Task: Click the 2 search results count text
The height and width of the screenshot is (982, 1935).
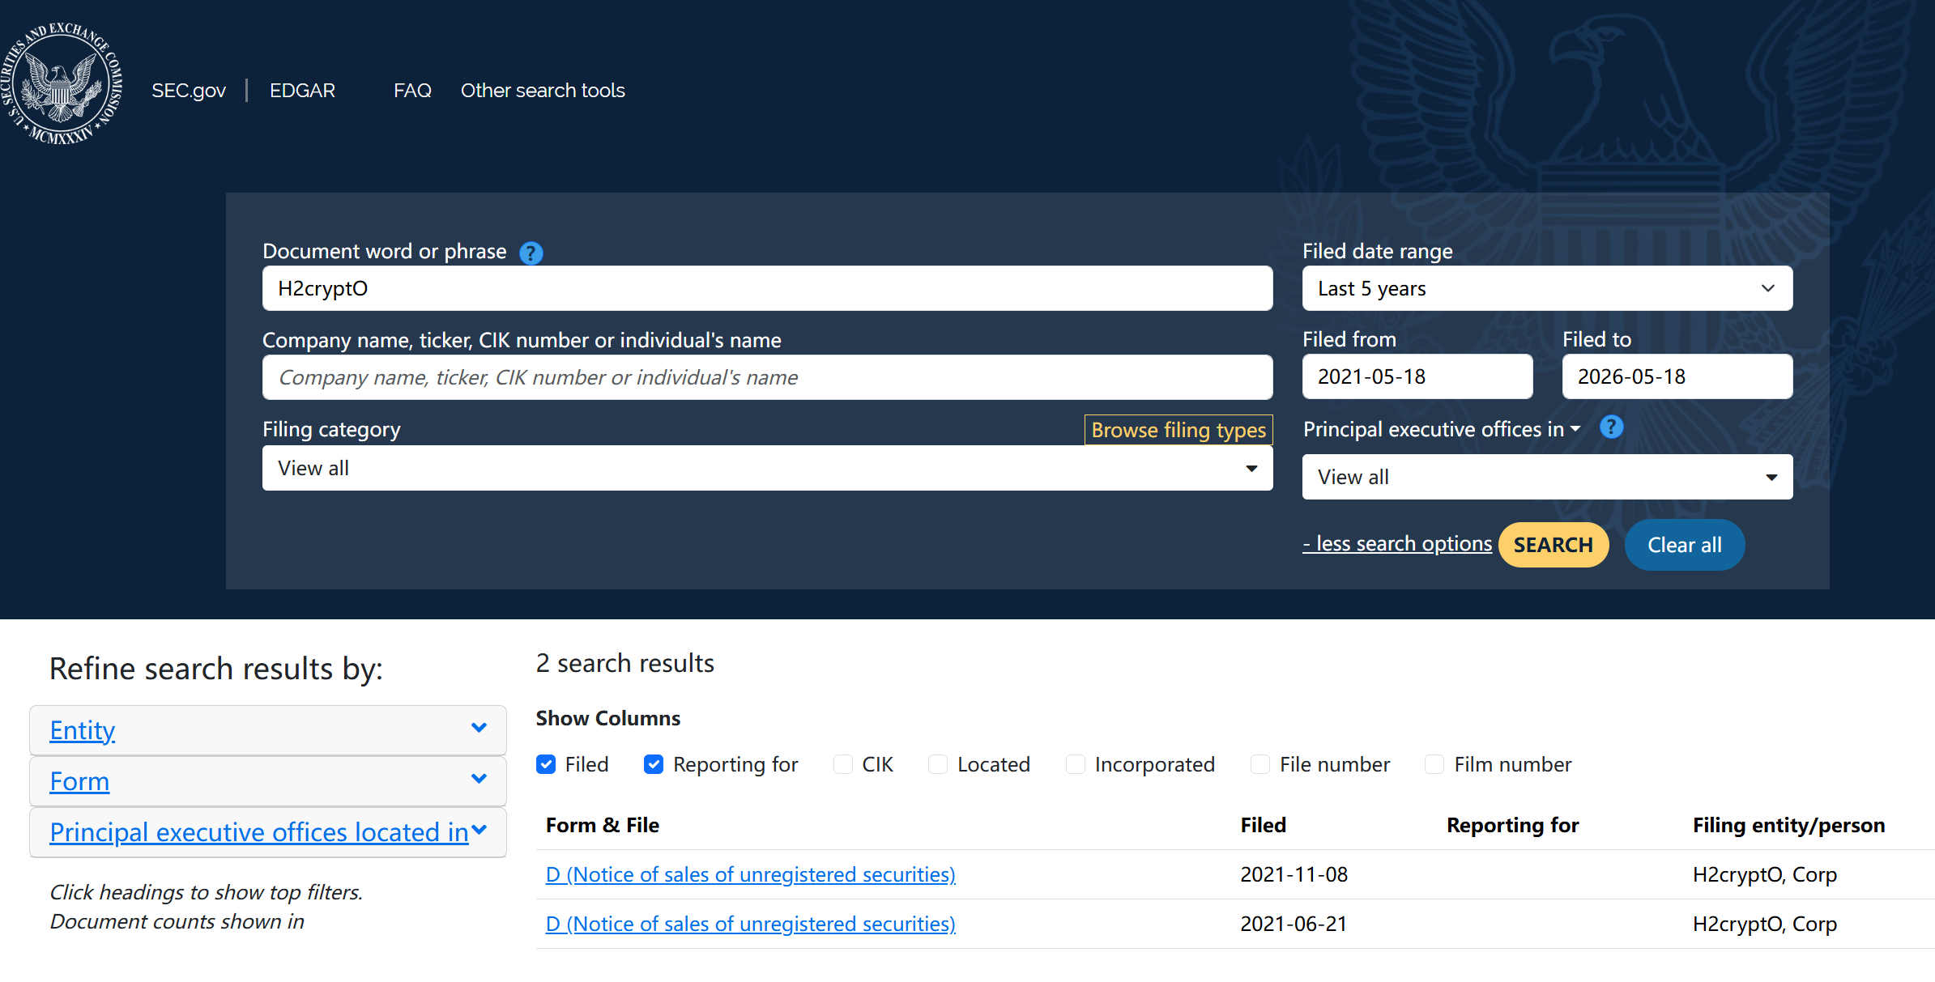Action: click(624, 663)
